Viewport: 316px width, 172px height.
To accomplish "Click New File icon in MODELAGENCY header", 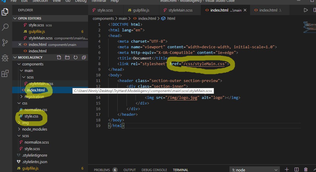I will pos(59,57).
